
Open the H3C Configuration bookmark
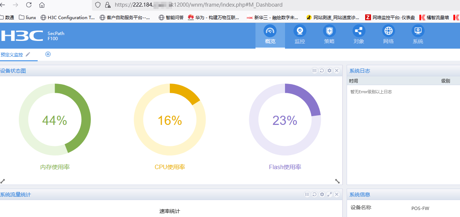[68, 17]
